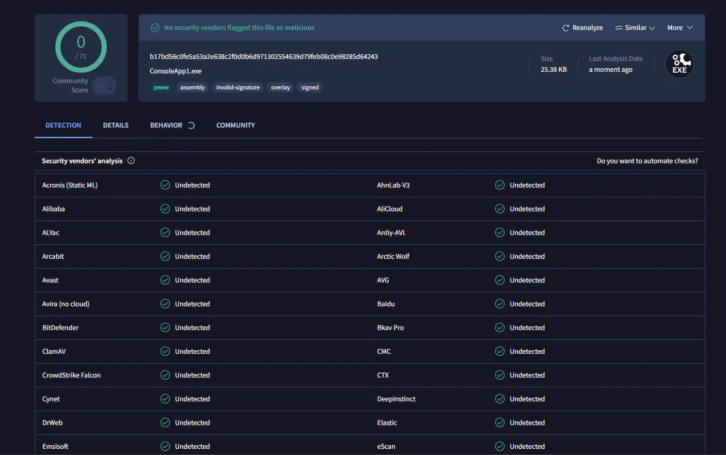This screenshot has height=455, width=726.
Task: Click 'Do you want to automate checks?' link
Action: pos(648,161)
